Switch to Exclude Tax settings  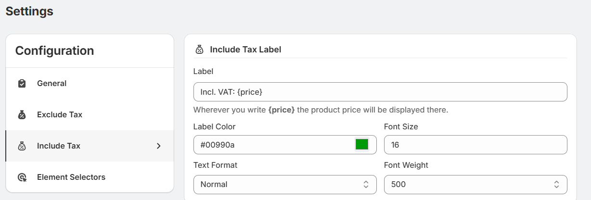coord(60,115)
